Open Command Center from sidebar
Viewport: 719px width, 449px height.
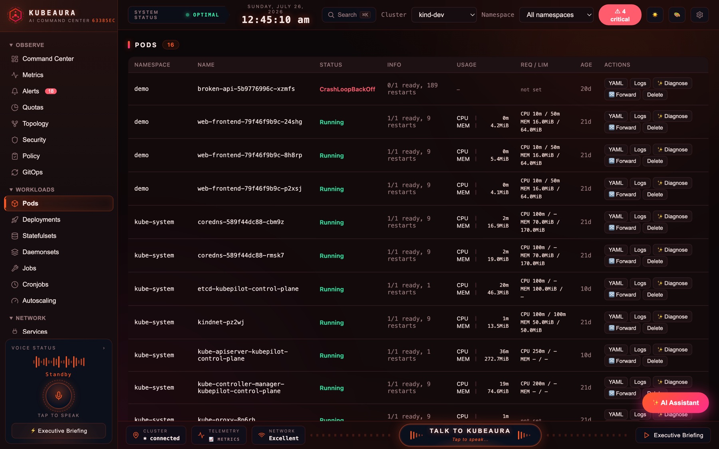click(58, 59)
